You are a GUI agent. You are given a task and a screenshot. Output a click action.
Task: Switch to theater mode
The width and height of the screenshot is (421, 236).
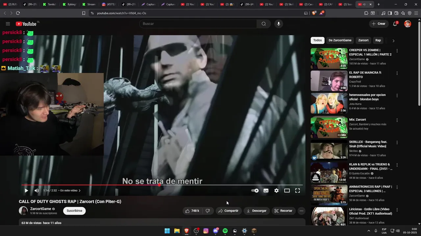coord(287,190)
